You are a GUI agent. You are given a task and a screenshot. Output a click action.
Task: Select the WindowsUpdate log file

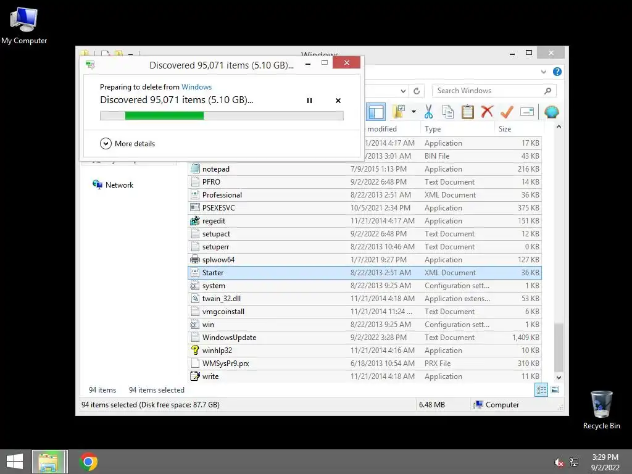click(365, 338)
